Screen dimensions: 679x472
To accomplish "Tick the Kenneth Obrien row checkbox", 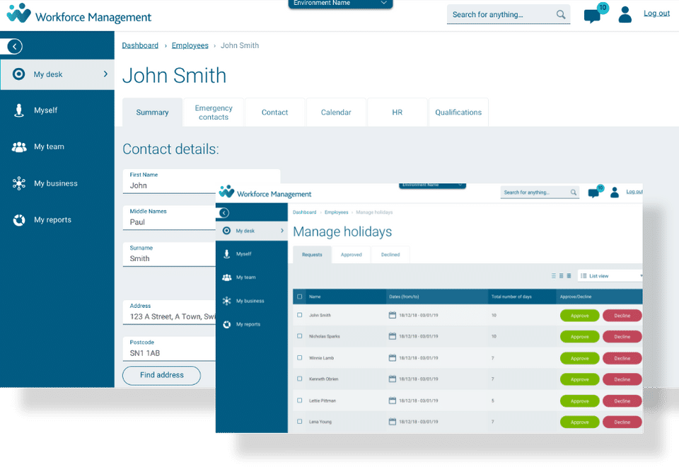I will pyautogui.click(x=300, y=379).
